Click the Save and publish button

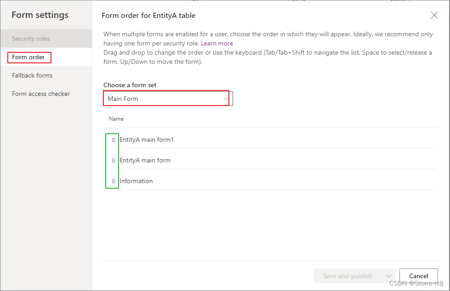pyautogui.click(x=347, y=276)
